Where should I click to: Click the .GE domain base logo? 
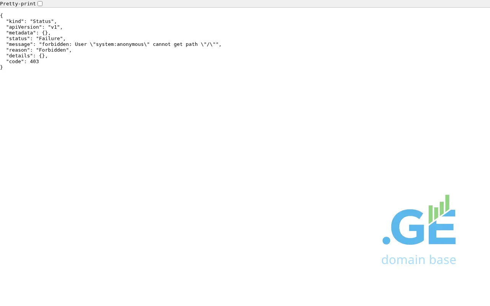point(419,229)
